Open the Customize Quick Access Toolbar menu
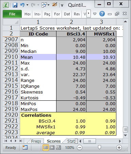Screen dimensions: 131x154 [62, 5]
